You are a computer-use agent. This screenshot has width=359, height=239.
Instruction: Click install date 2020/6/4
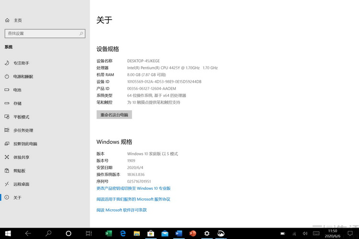click(x=135, y=168)
